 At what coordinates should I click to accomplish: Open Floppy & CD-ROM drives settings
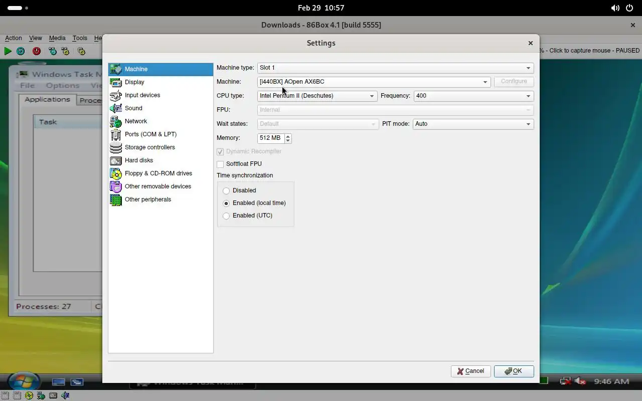(160, 173)
